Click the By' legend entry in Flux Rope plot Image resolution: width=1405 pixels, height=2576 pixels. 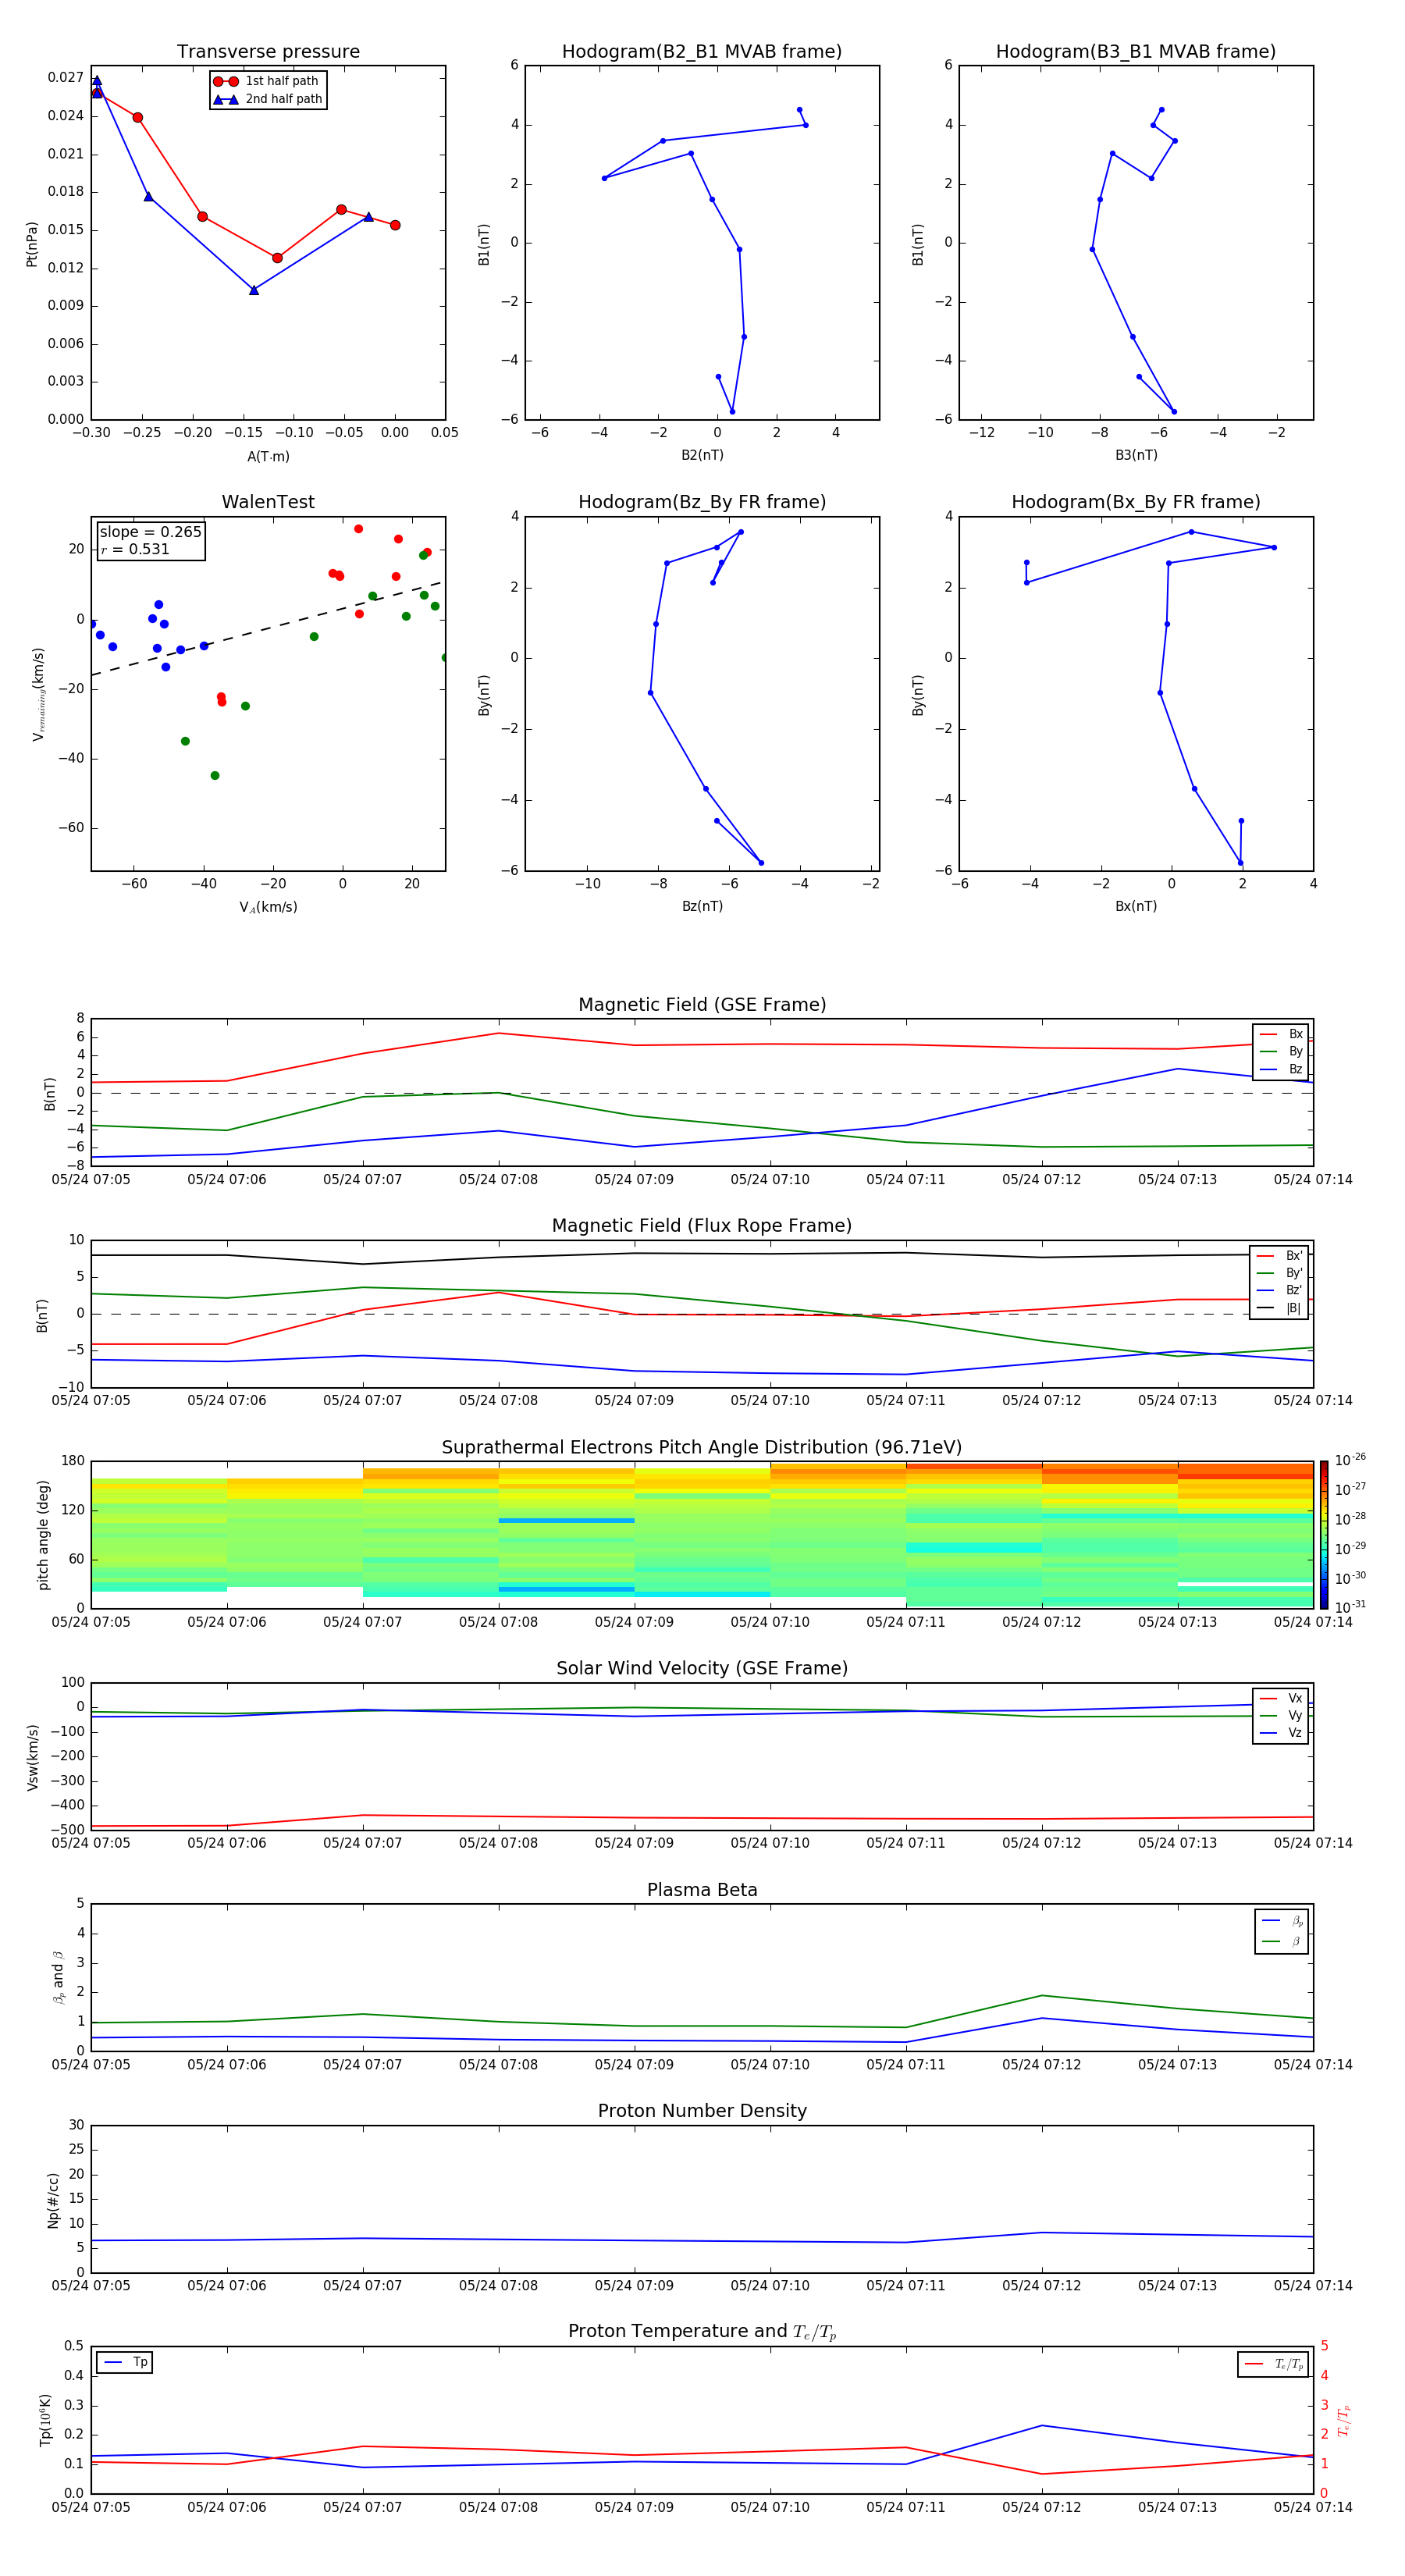click(1279, 1273)
